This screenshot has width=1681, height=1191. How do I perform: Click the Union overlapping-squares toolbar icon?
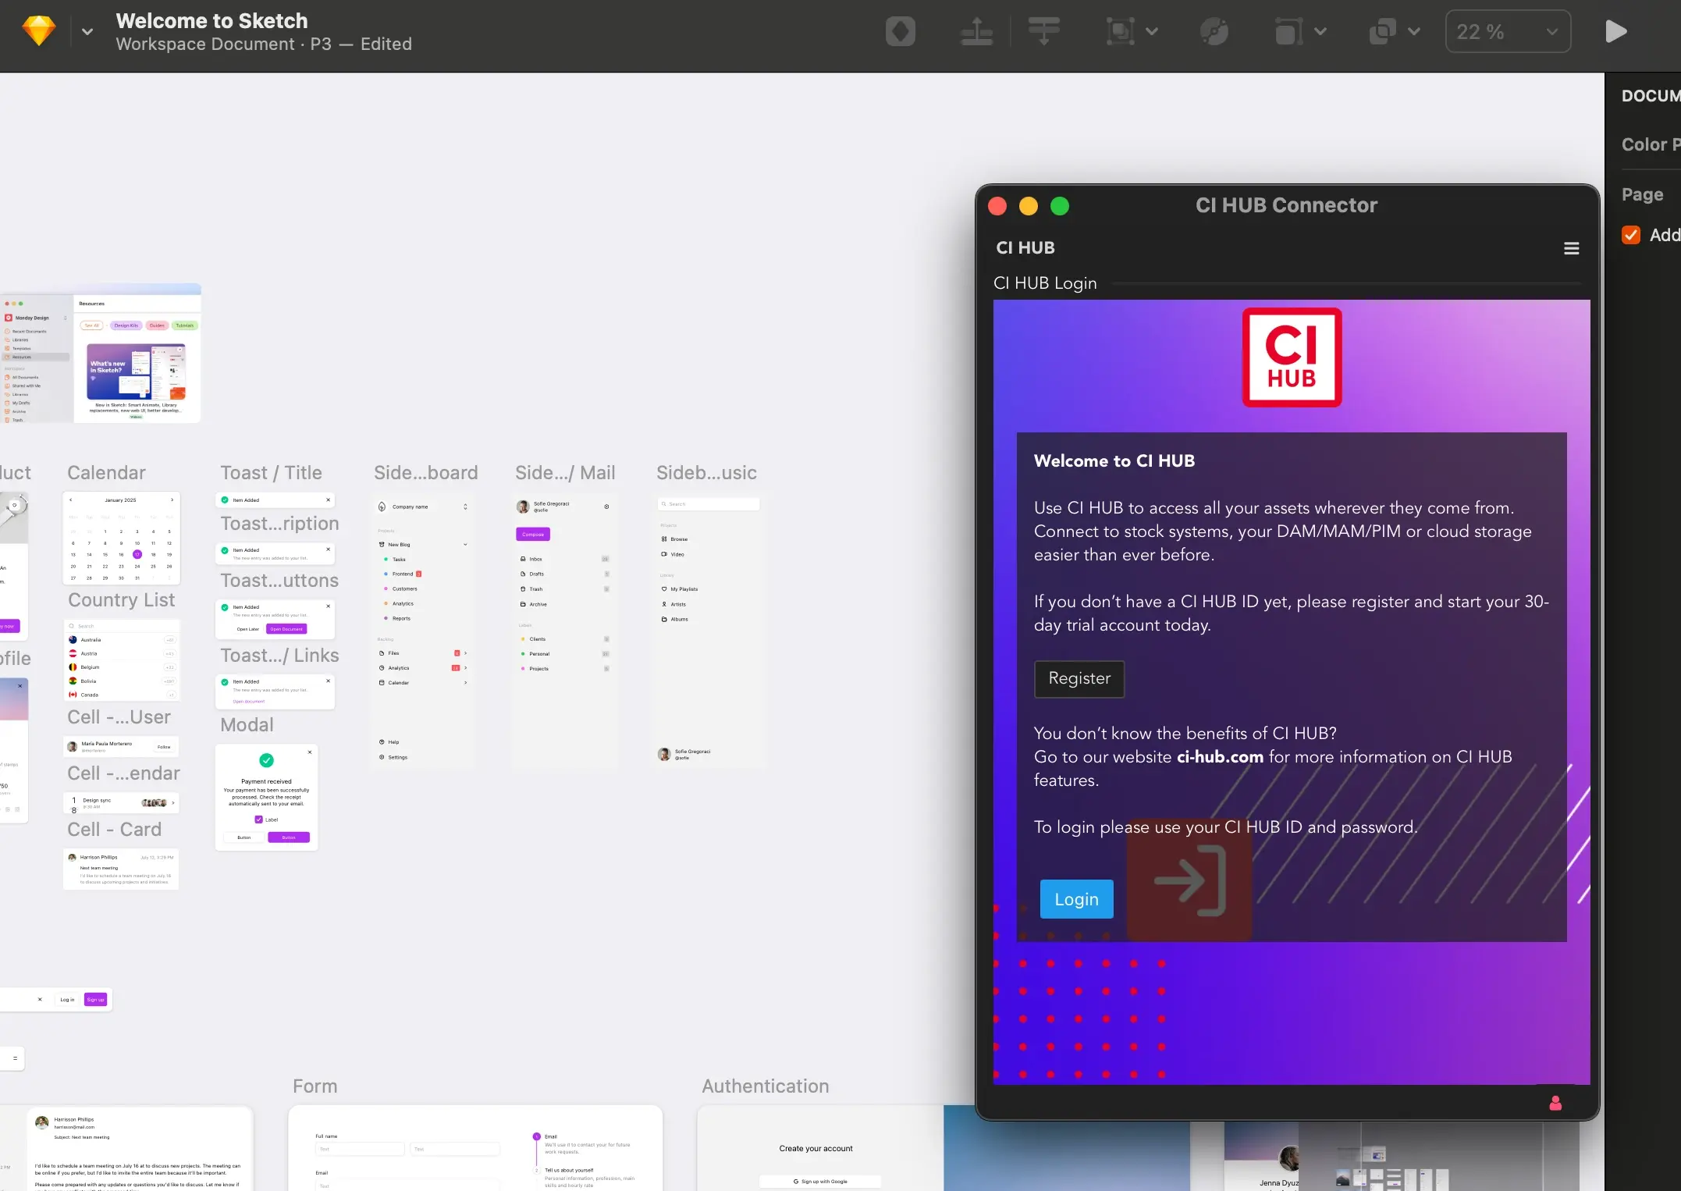1382,32
